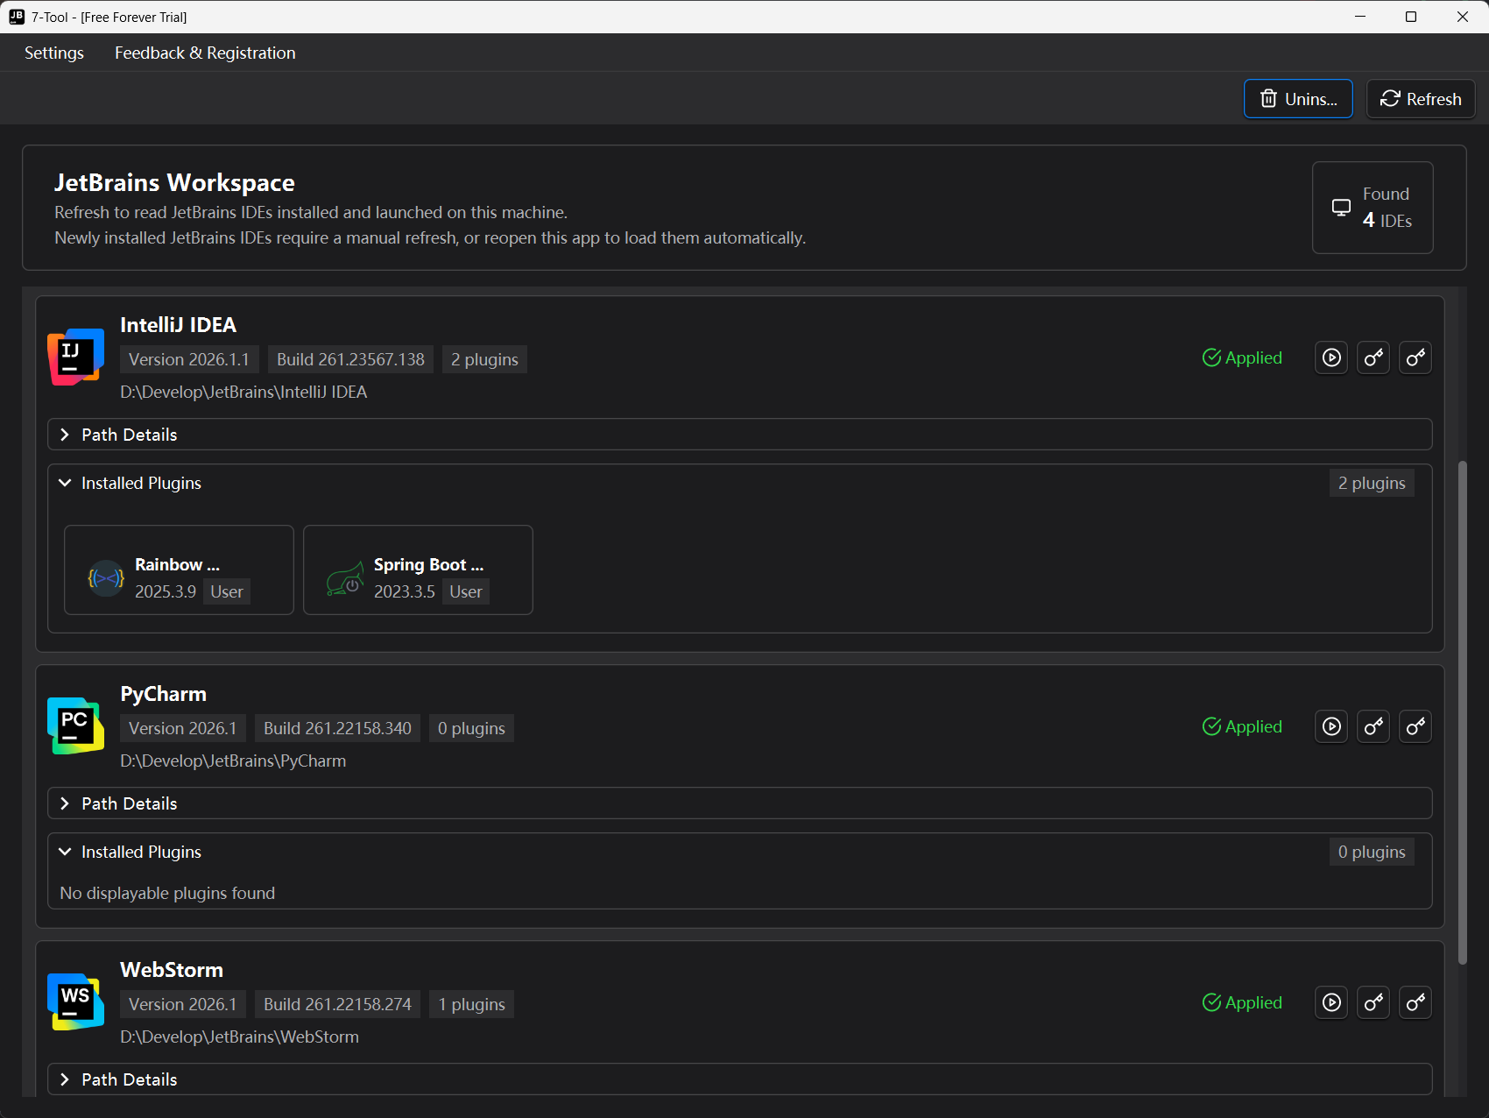Click the "2 plugins" badge beside IntelliJ's build number
Viewport: 1489px width, 1118px height.
pyautogui.click(x=484, y=359)
